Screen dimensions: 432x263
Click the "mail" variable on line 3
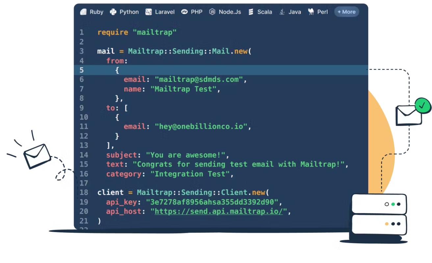(106, 51)
